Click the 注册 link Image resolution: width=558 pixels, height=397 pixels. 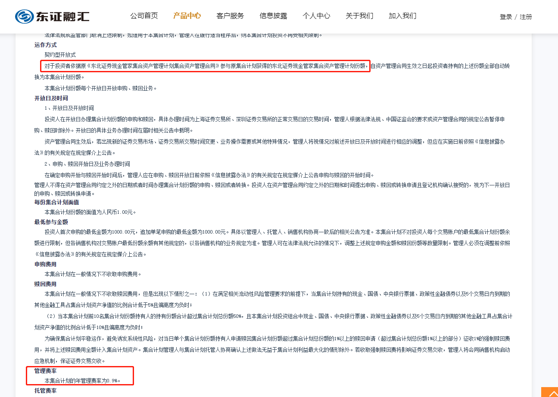point(526,17)
